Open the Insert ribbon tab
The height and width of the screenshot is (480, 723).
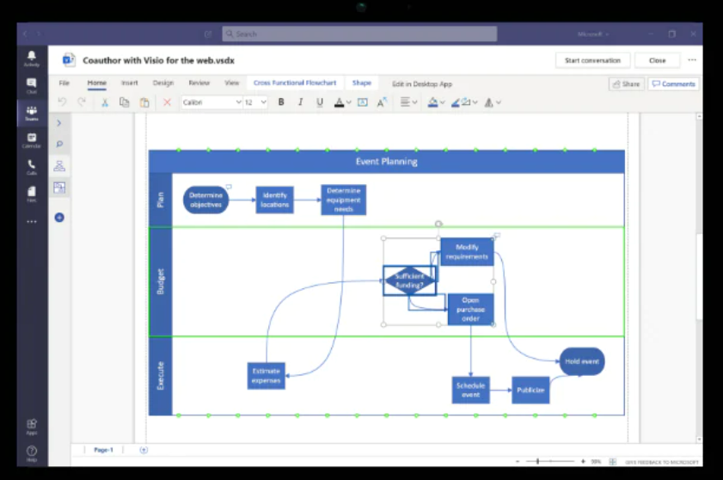[x=129, y=83]
